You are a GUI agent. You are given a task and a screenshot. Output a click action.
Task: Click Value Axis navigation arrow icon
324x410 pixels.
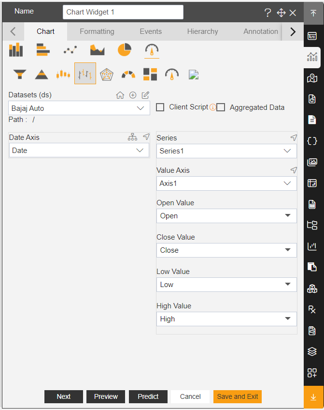point(294,170)
